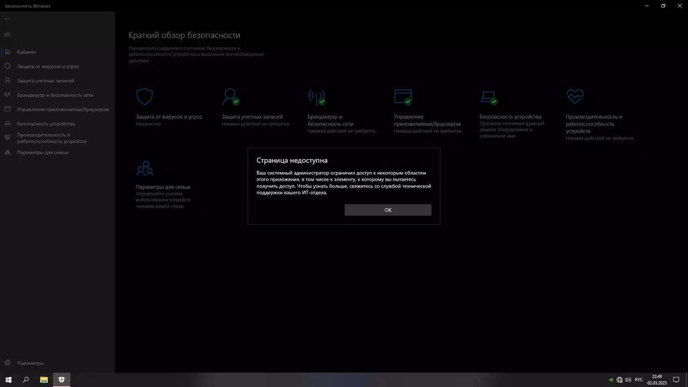This screenshot has width=688, height=387.
Task: Click the firewall antenna tile icon
Action: (317, 97)
